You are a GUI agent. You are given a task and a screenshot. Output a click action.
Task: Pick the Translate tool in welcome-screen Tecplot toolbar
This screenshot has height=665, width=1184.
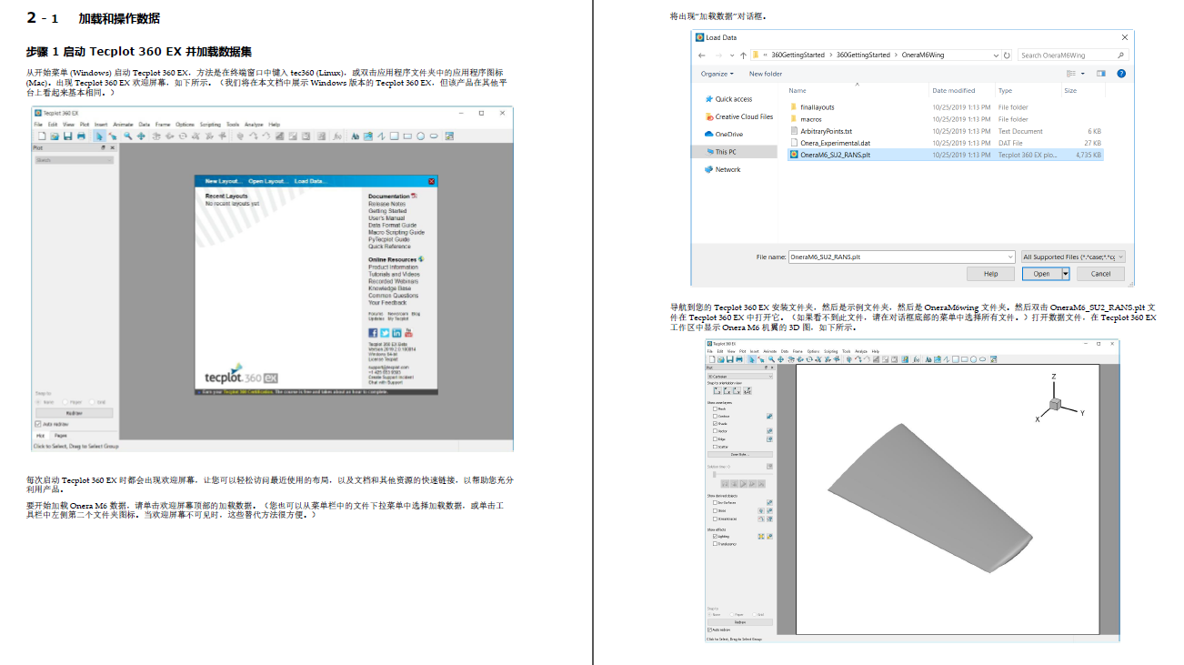point(141,136)
